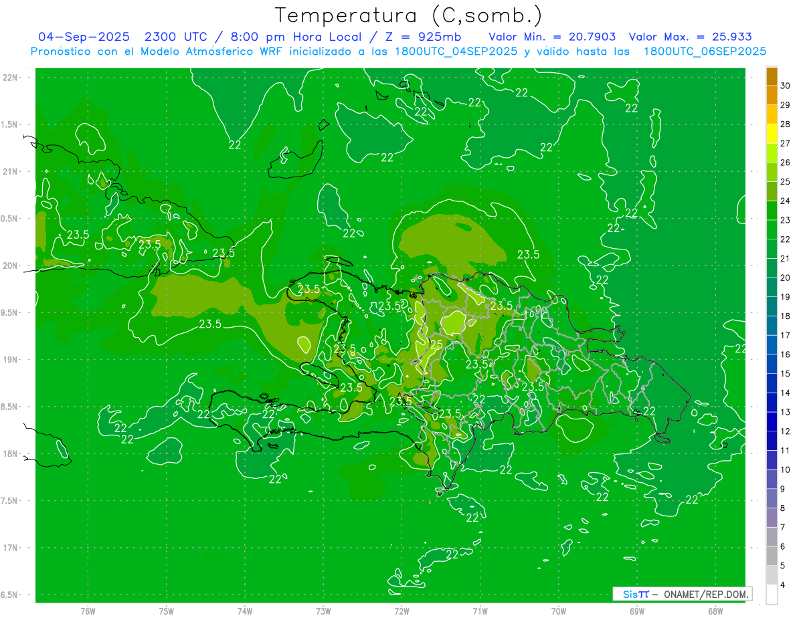803x620 pixels.
Task: Click the '70W' longitude axis label
Action: pyautogui.click(x=559, y=611)
